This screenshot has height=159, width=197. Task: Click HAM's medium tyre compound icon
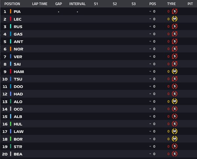click(175, 71)
